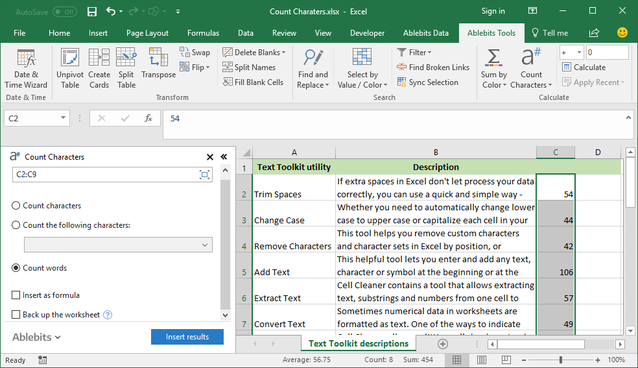
Task: Click Tell me search box
Action: 550,33
